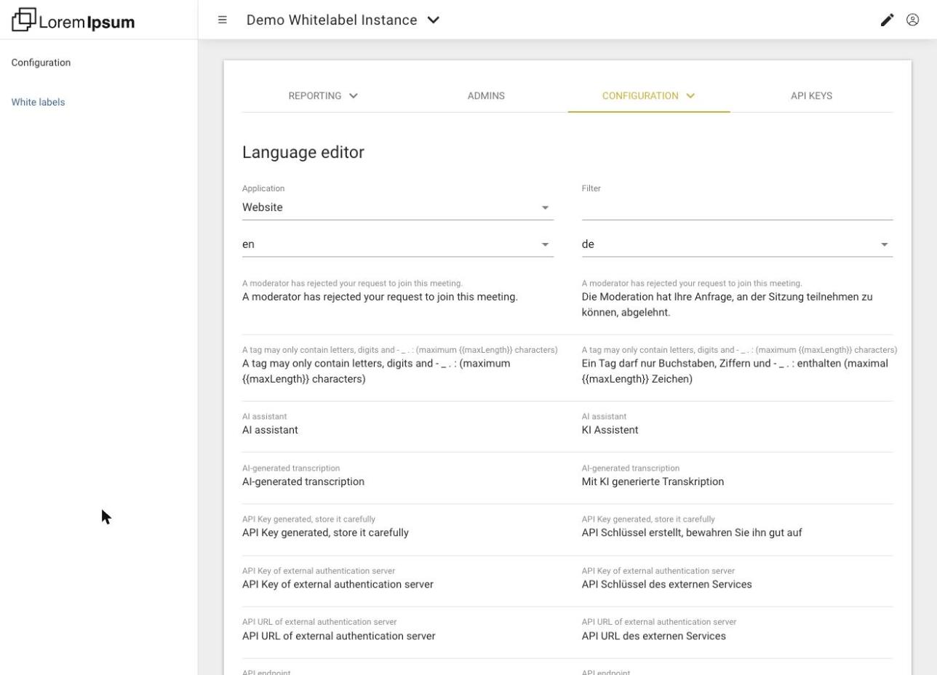Open the Application dropdown showing Website

pyautogui.click(x=397, y=207)
